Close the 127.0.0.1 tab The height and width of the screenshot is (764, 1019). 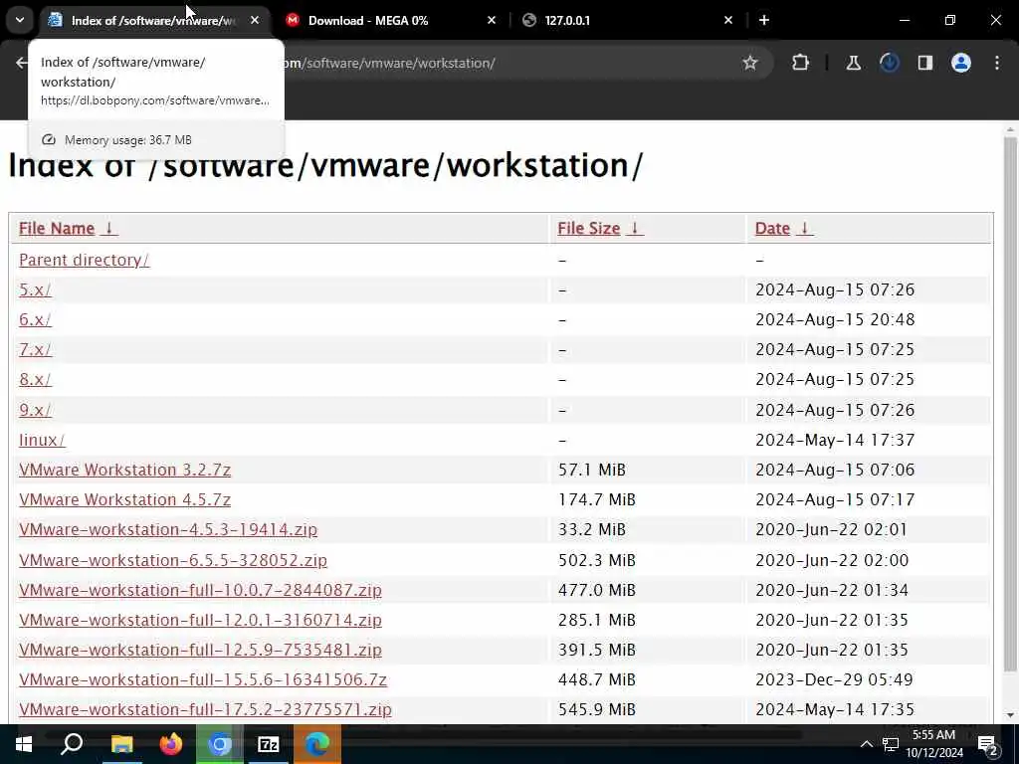[x=727, y=20]
